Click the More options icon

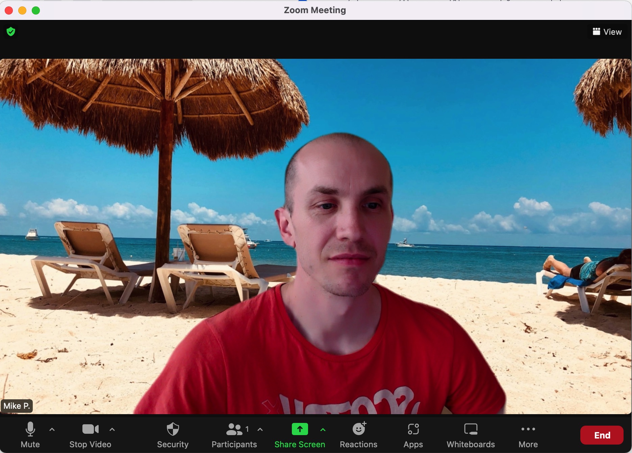point(528,429)
